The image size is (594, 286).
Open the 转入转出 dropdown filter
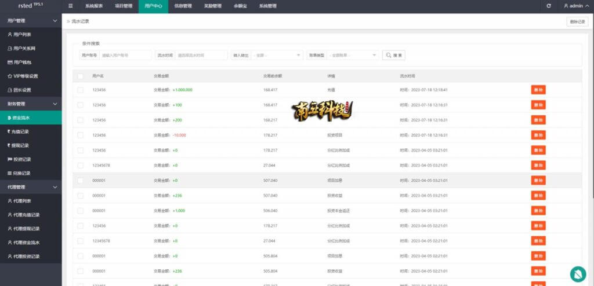tap(277, 55)
